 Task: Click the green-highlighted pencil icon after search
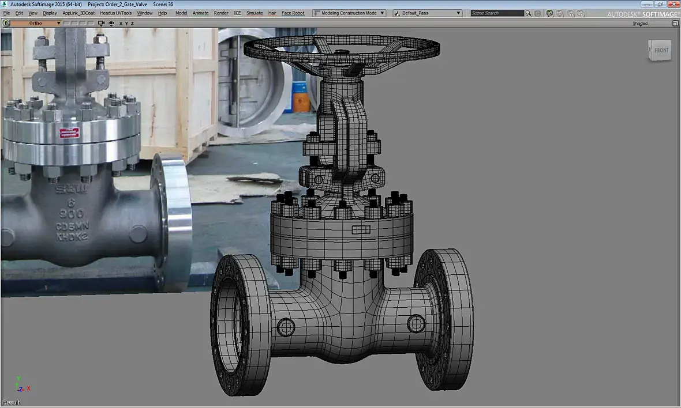(x=549, y=13)
